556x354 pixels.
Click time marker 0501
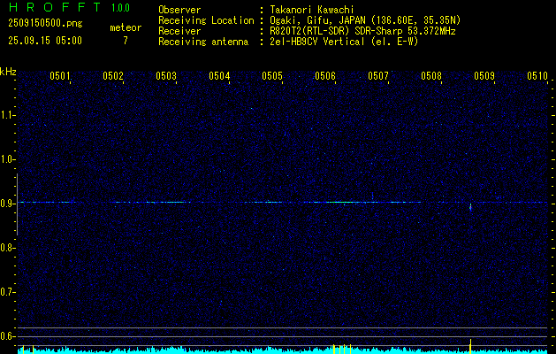point(59,76)
